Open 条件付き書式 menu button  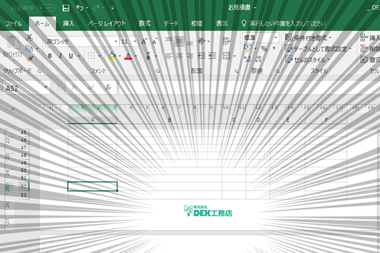308,38
